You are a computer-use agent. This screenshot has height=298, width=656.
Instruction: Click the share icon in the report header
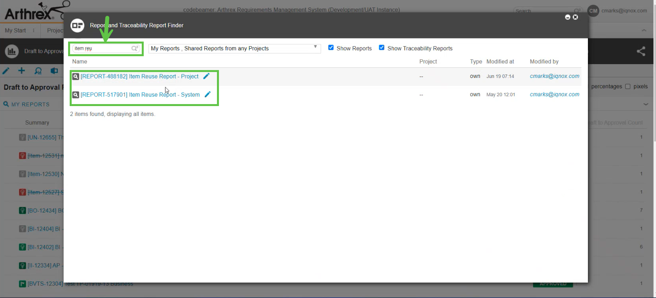click(x=641, y=51)
